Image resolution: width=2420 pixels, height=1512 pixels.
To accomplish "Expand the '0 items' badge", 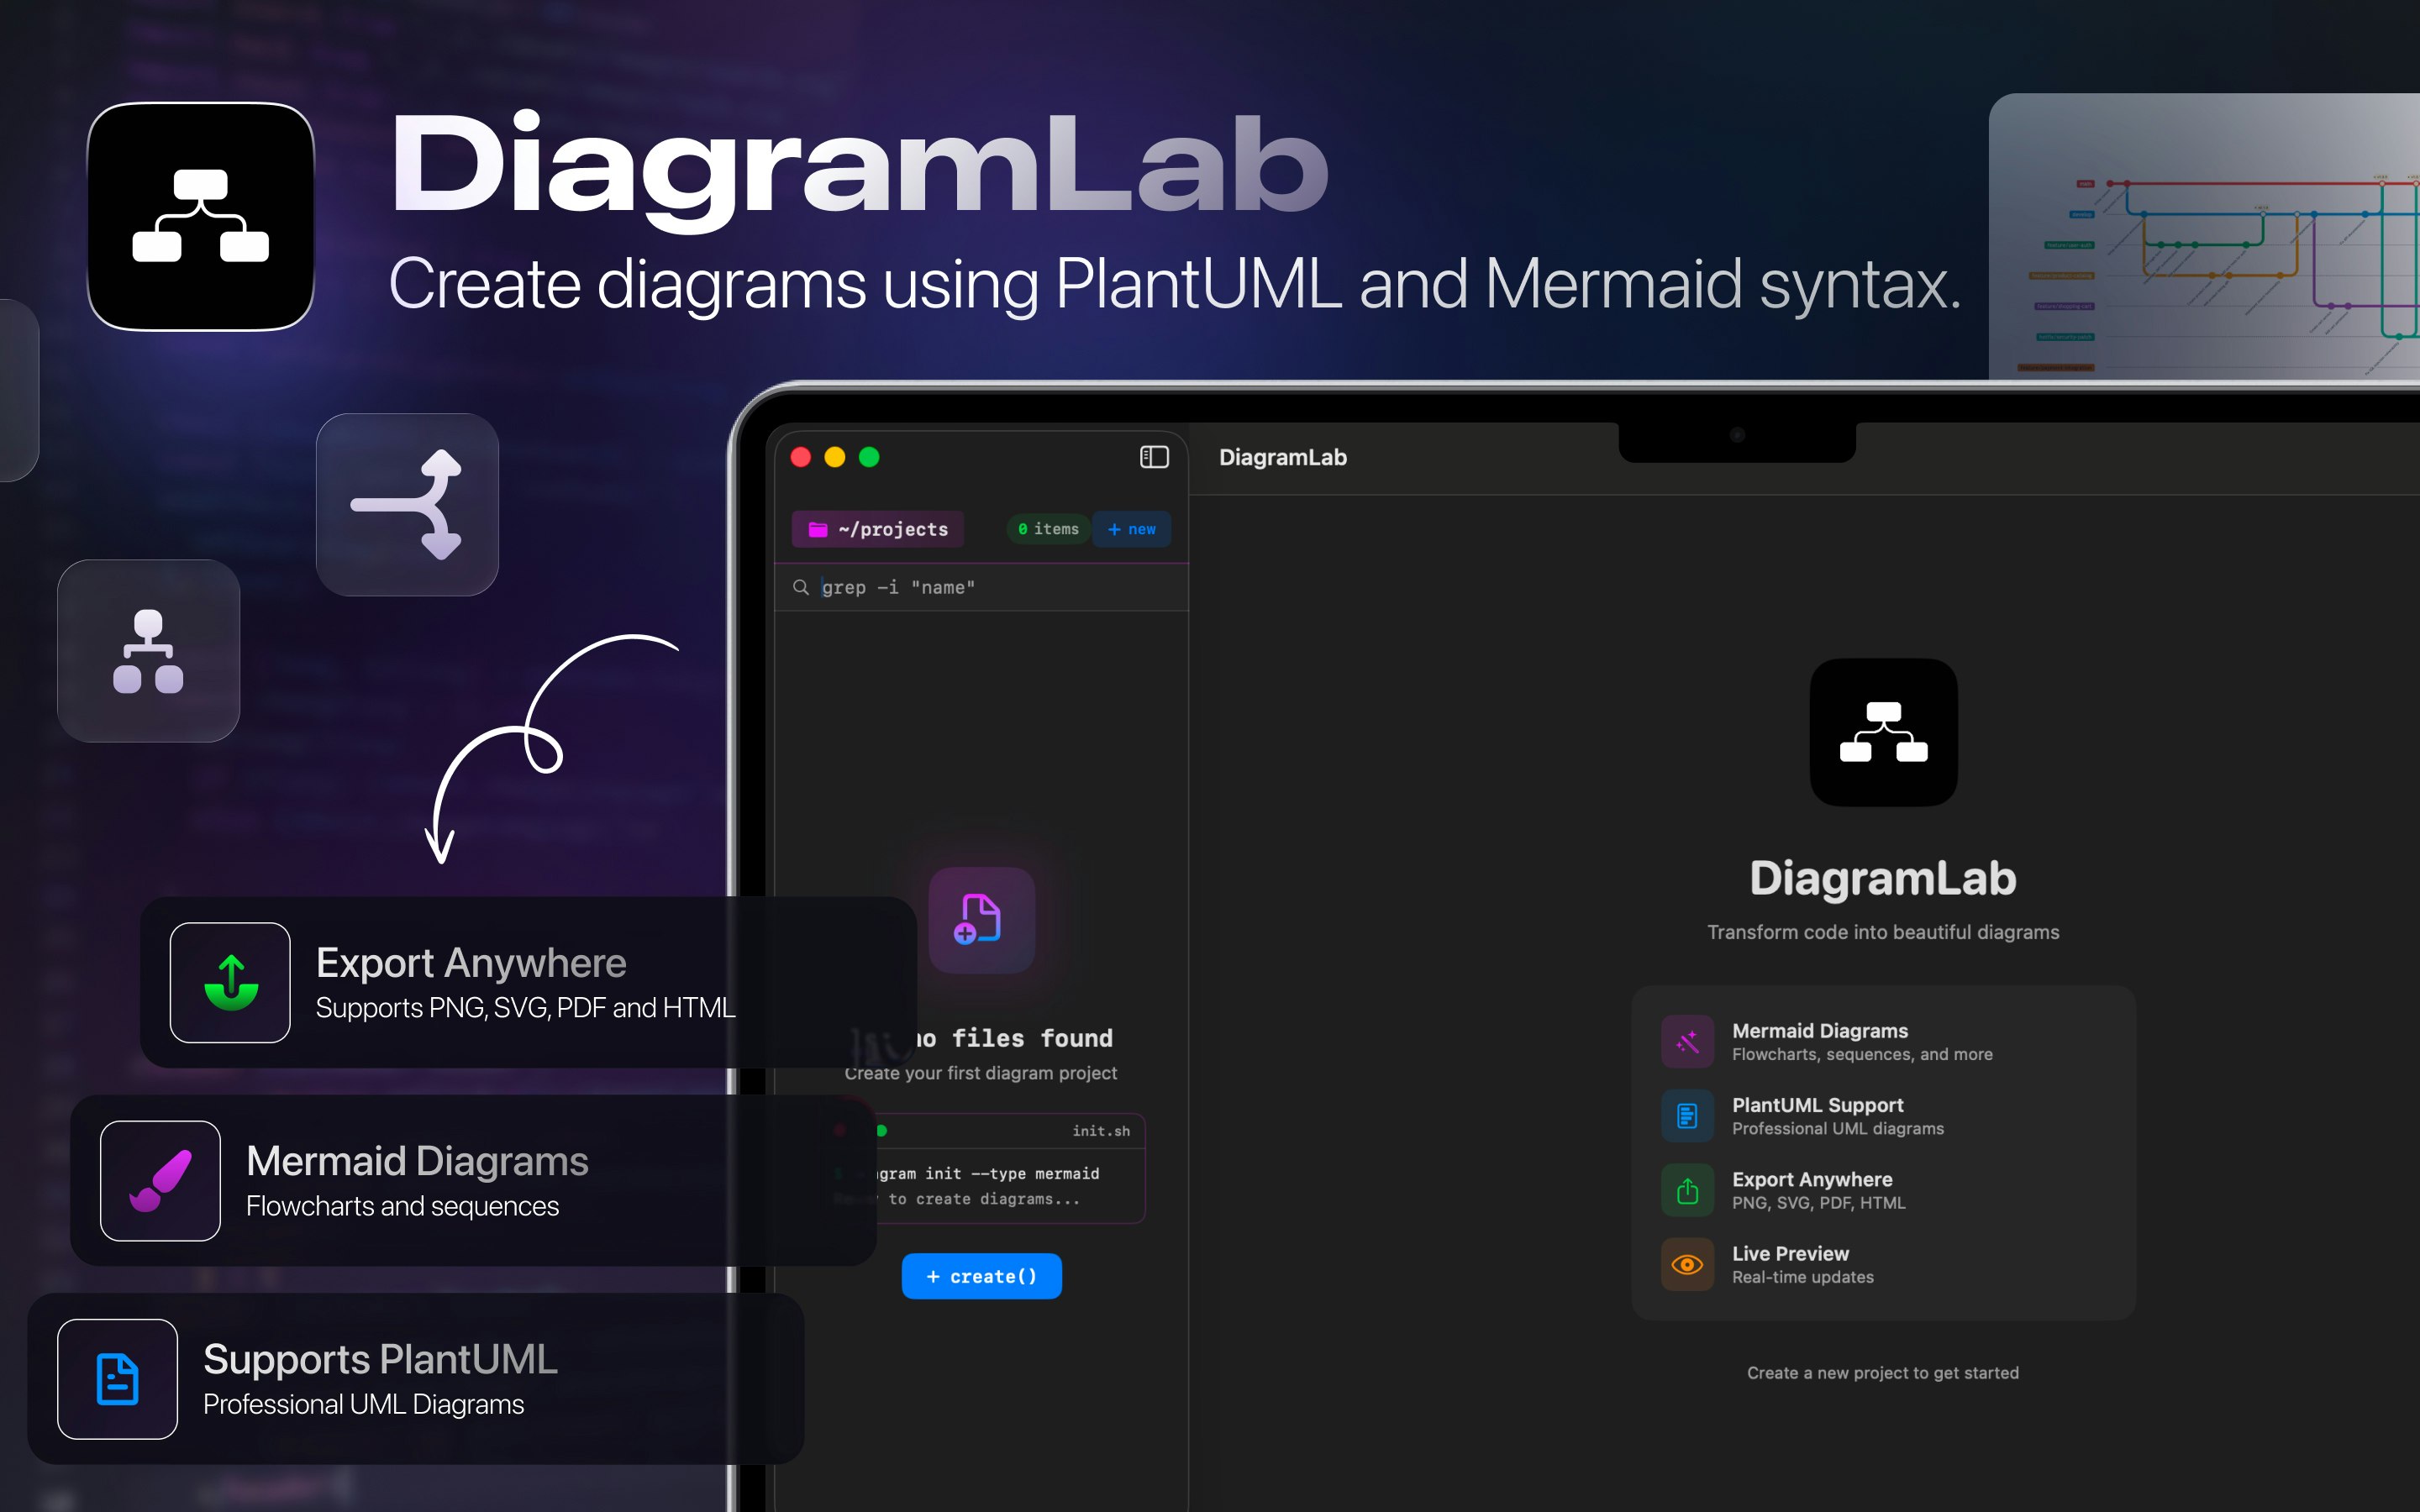I will (1048, 529).
